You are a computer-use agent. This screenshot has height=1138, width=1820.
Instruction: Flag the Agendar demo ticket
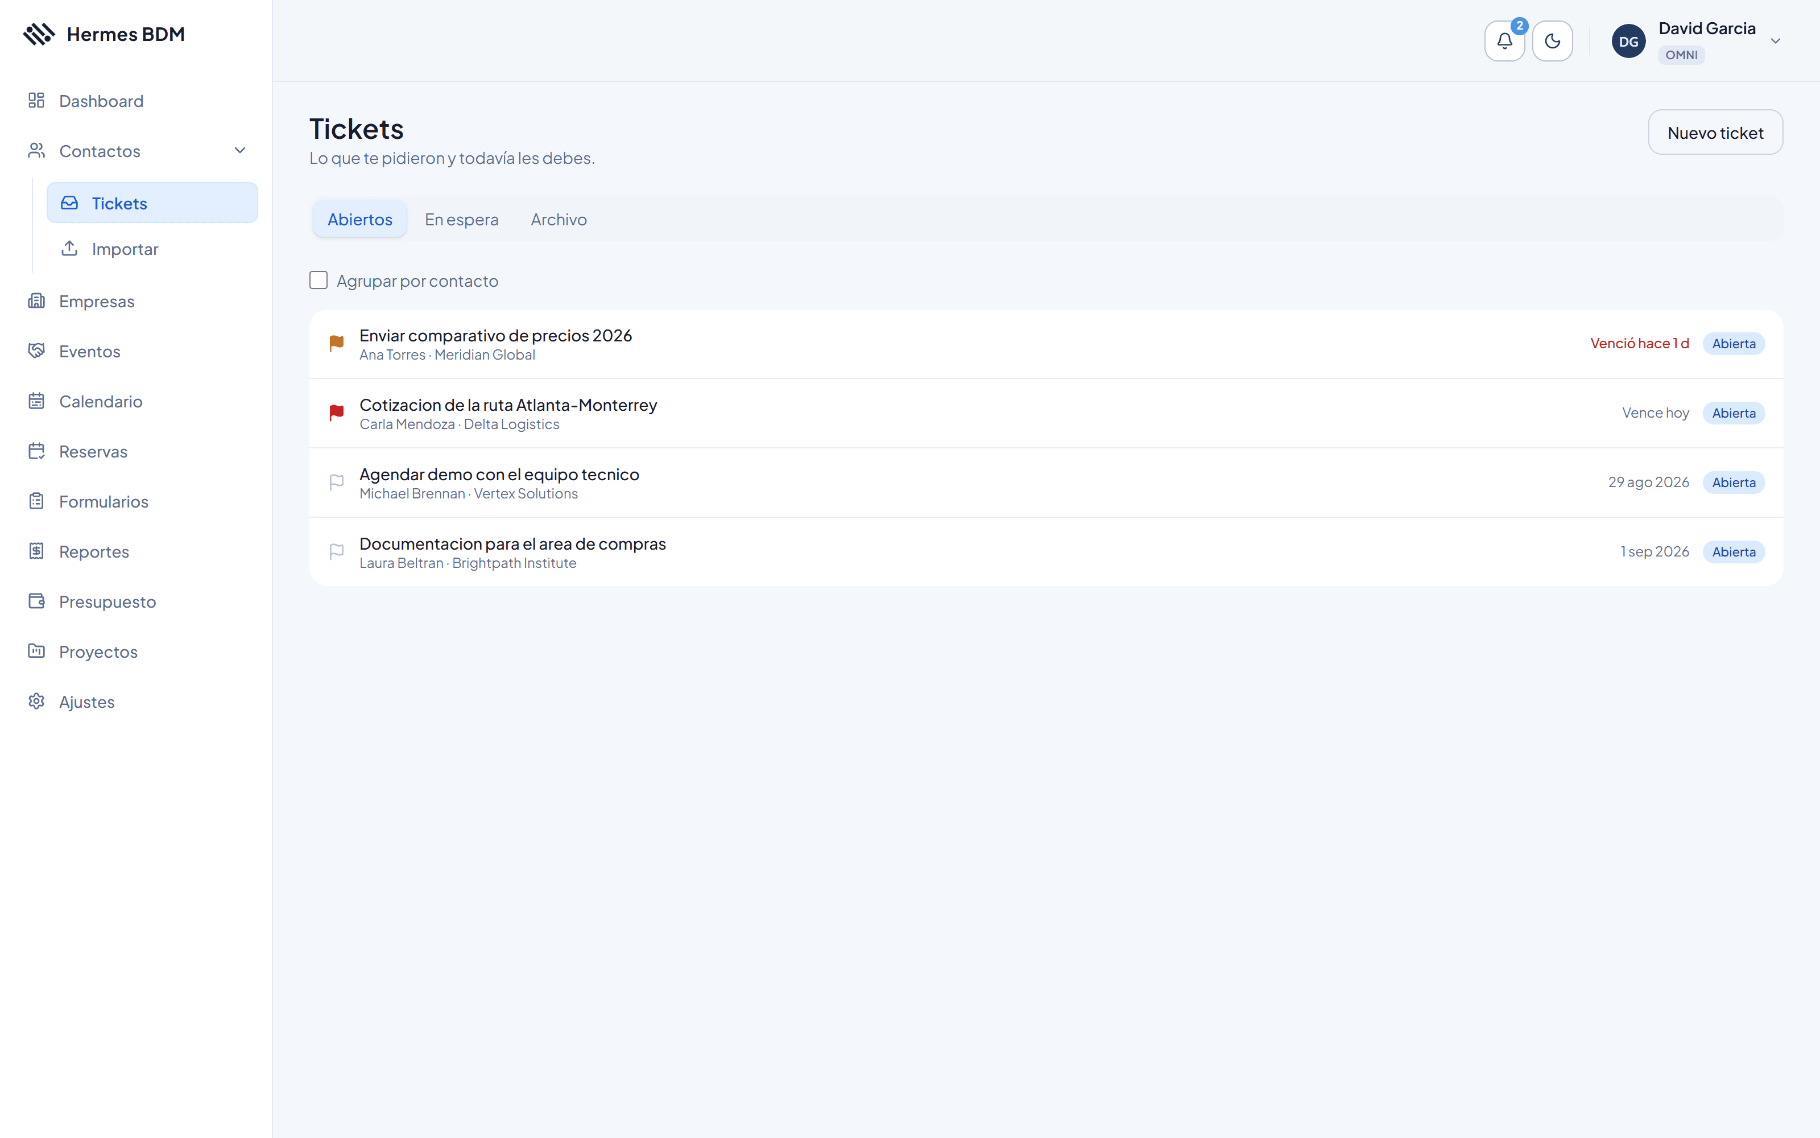336,483
